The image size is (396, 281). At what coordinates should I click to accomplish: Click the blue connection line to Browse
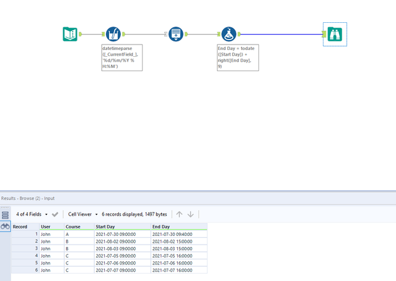pyautogui.click(x=281, y=34)
